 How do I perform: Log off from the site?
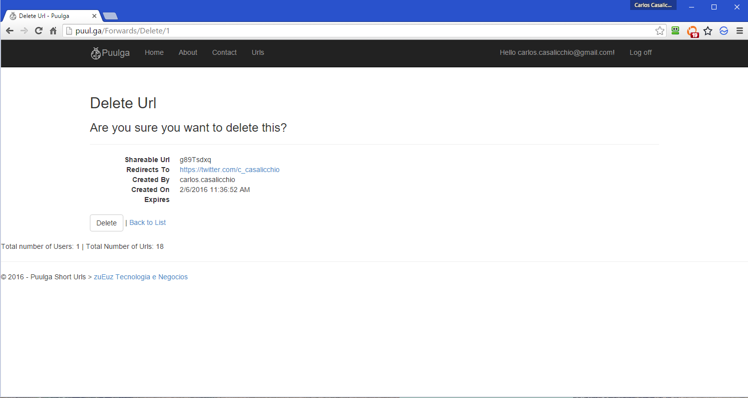640,52
